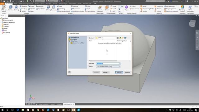This screenshot has width=199, height=112.
Task: Switch to the Skizze ribbon tab
Action: (15, 4)
